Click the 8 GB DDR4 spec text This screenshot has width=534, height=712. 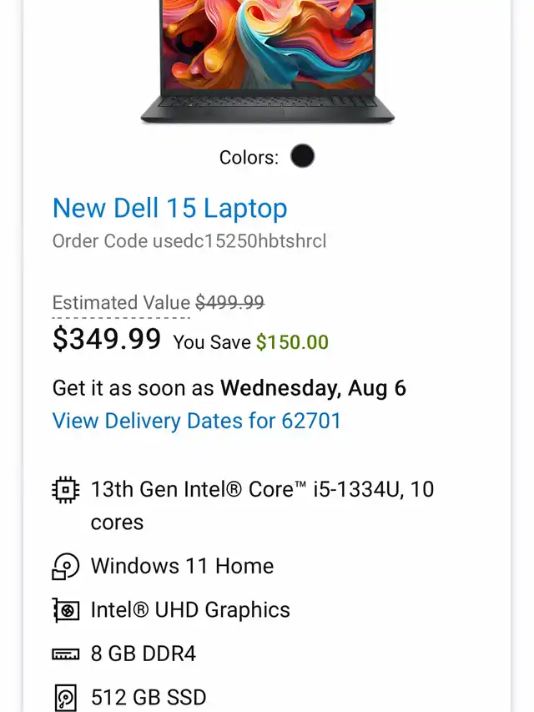[x=144, y=654]
